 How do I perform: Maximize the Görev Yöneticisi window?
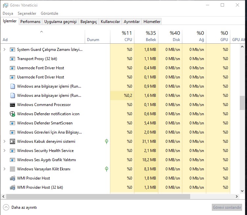click(222, 5)
